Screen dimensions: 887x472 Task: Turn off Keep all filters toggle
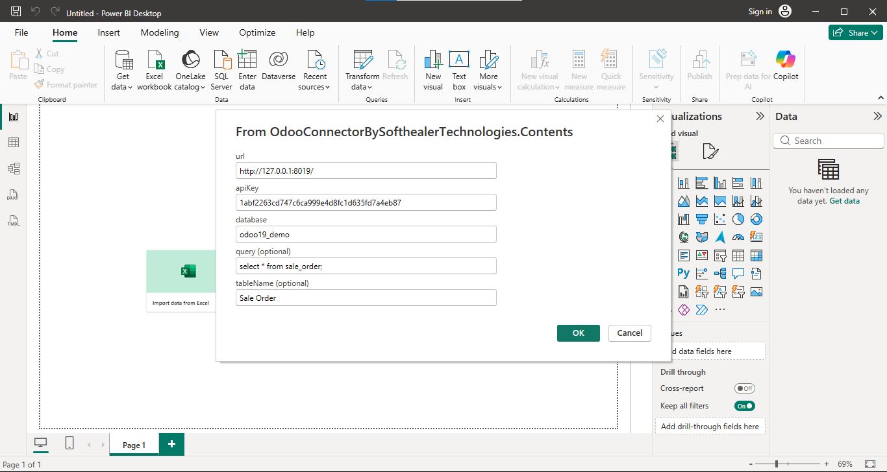click(x=745, y=406)
